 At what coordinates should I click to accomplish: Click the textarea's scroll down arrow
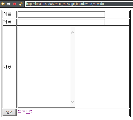[x=73, y=102]
